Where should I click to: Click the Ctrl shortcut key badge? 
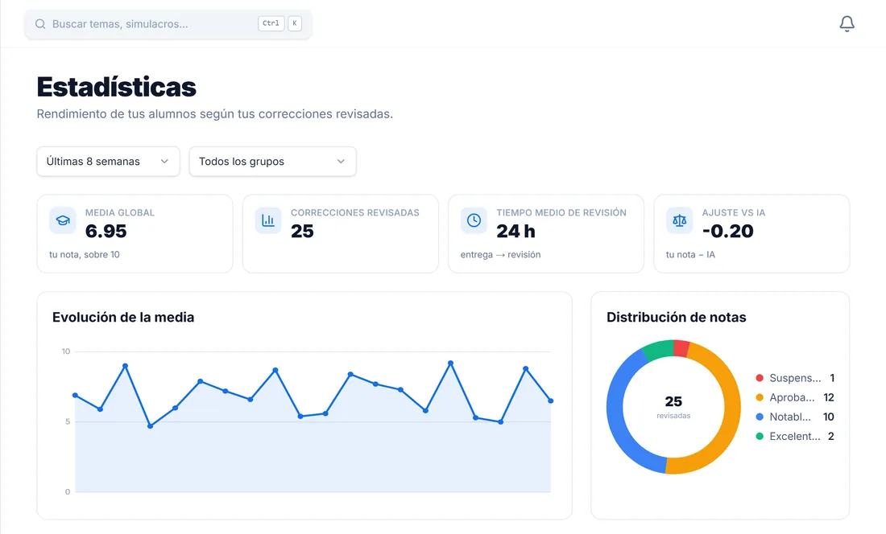pos(271,23)
